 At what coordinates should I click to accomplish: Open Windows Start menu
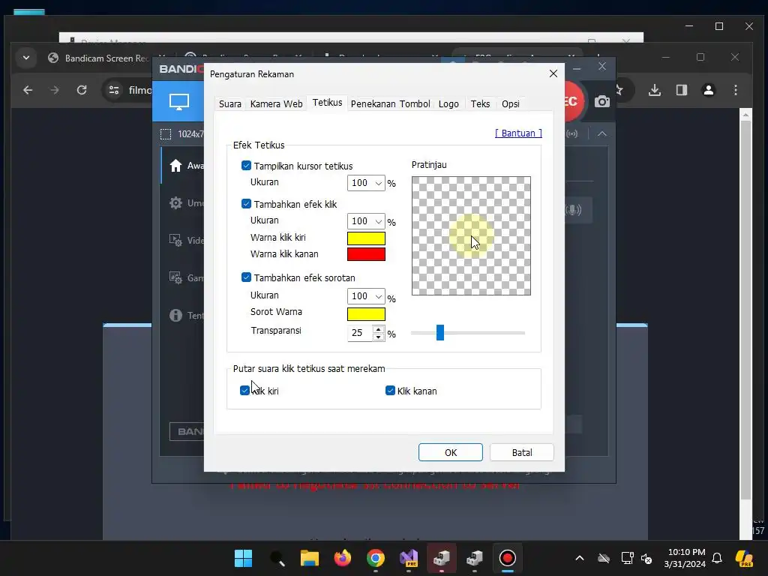coord(243,558)
